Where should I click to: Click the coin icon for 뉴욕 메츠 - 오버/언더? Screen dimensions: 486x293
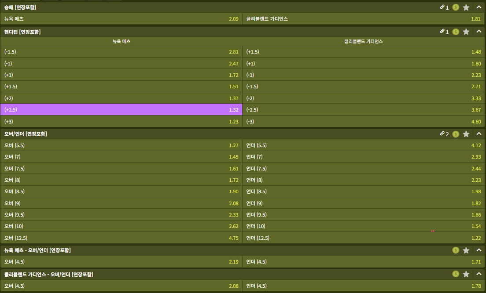pos(456,250)
